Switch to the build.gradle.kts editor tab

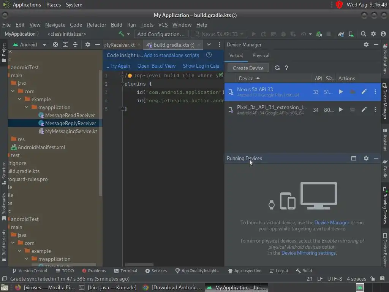[174, 45]
